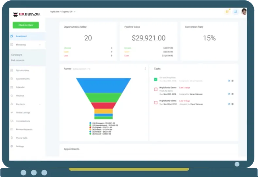The height and width of the screenshot is (177, 258).
Task: Delete the last Highcharts Demo task icon
Action: coord(232,104)
